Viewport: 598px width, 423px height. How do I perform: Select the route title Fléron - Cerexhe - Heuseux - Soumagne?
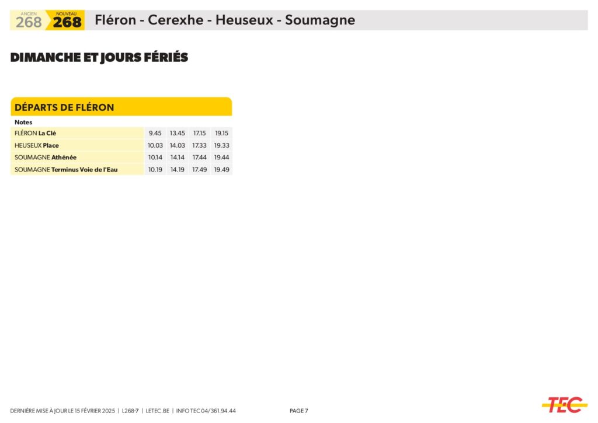(225, 20)
